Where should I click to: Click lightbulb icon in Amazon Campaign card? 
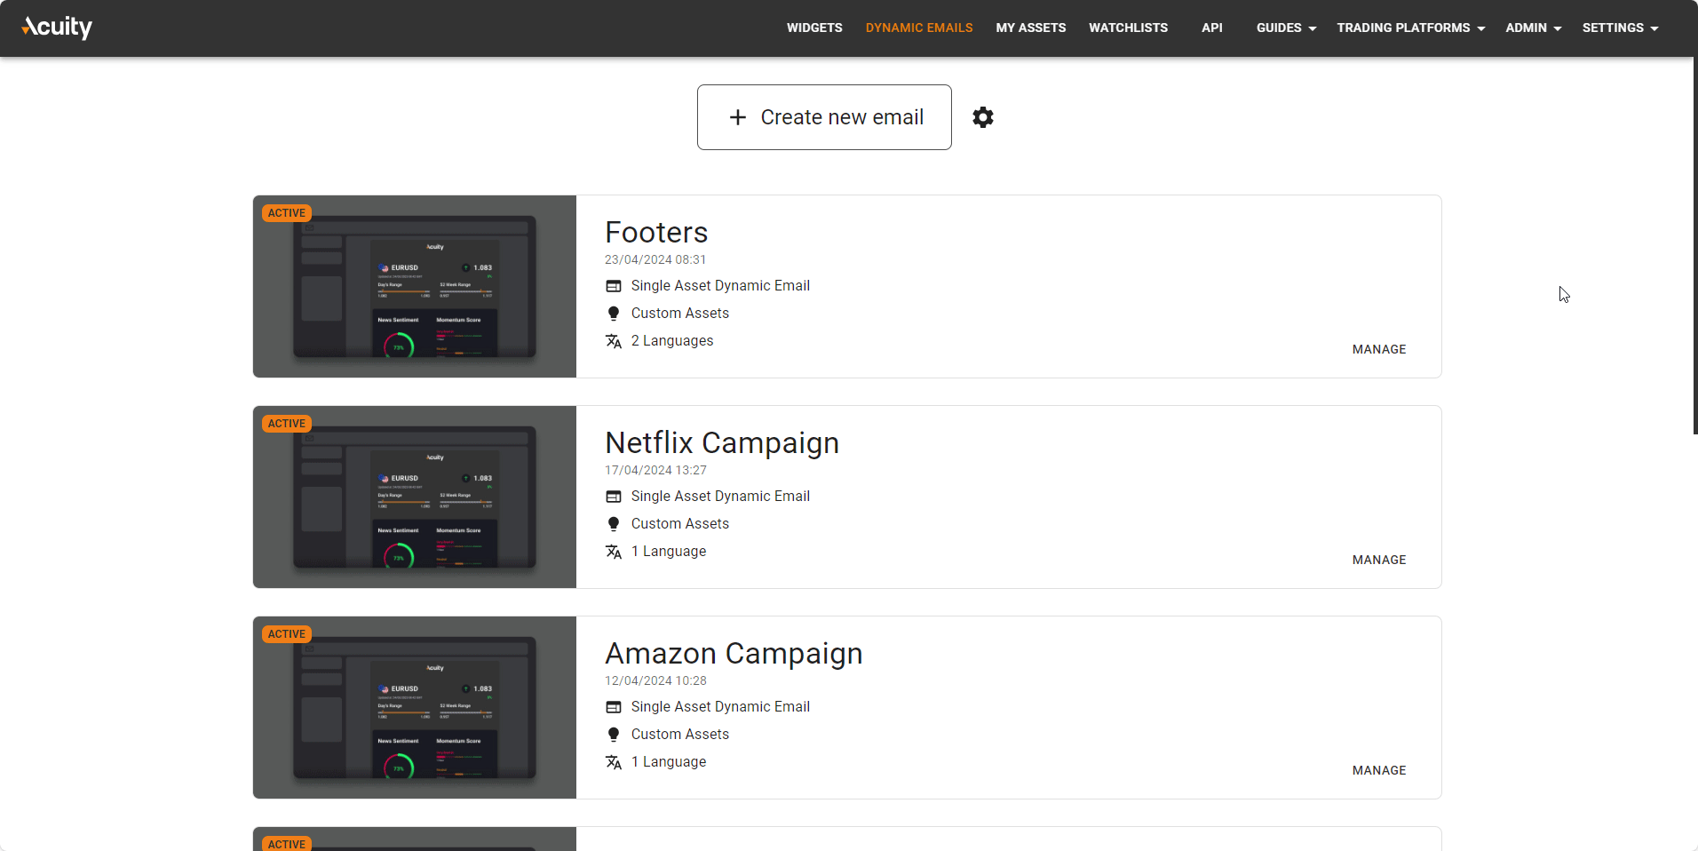(x=614, y=735)
